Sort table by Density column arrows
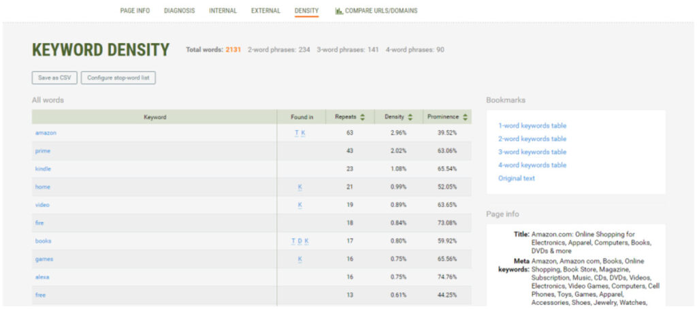 click(x=410, y=117)
